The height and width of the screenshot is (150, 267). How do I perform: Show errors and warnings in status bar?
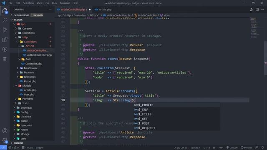tap(13, 147)
